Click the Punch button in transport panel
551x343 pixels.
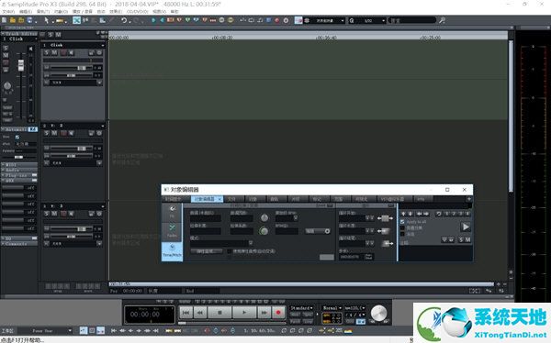pos(295,321)
